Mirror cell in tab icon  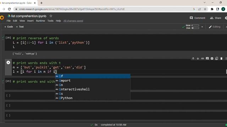217,59
